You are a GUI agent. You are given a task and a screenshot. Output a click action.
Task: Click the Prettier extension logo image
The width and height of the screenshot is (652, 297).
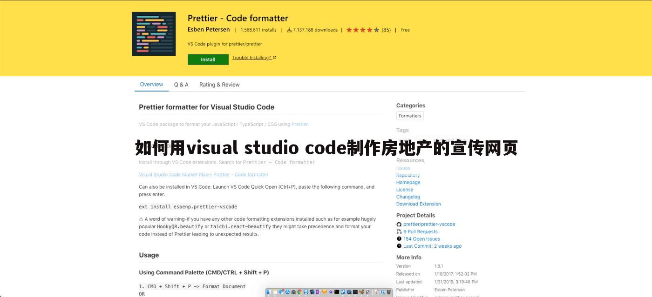coord(154,34)
